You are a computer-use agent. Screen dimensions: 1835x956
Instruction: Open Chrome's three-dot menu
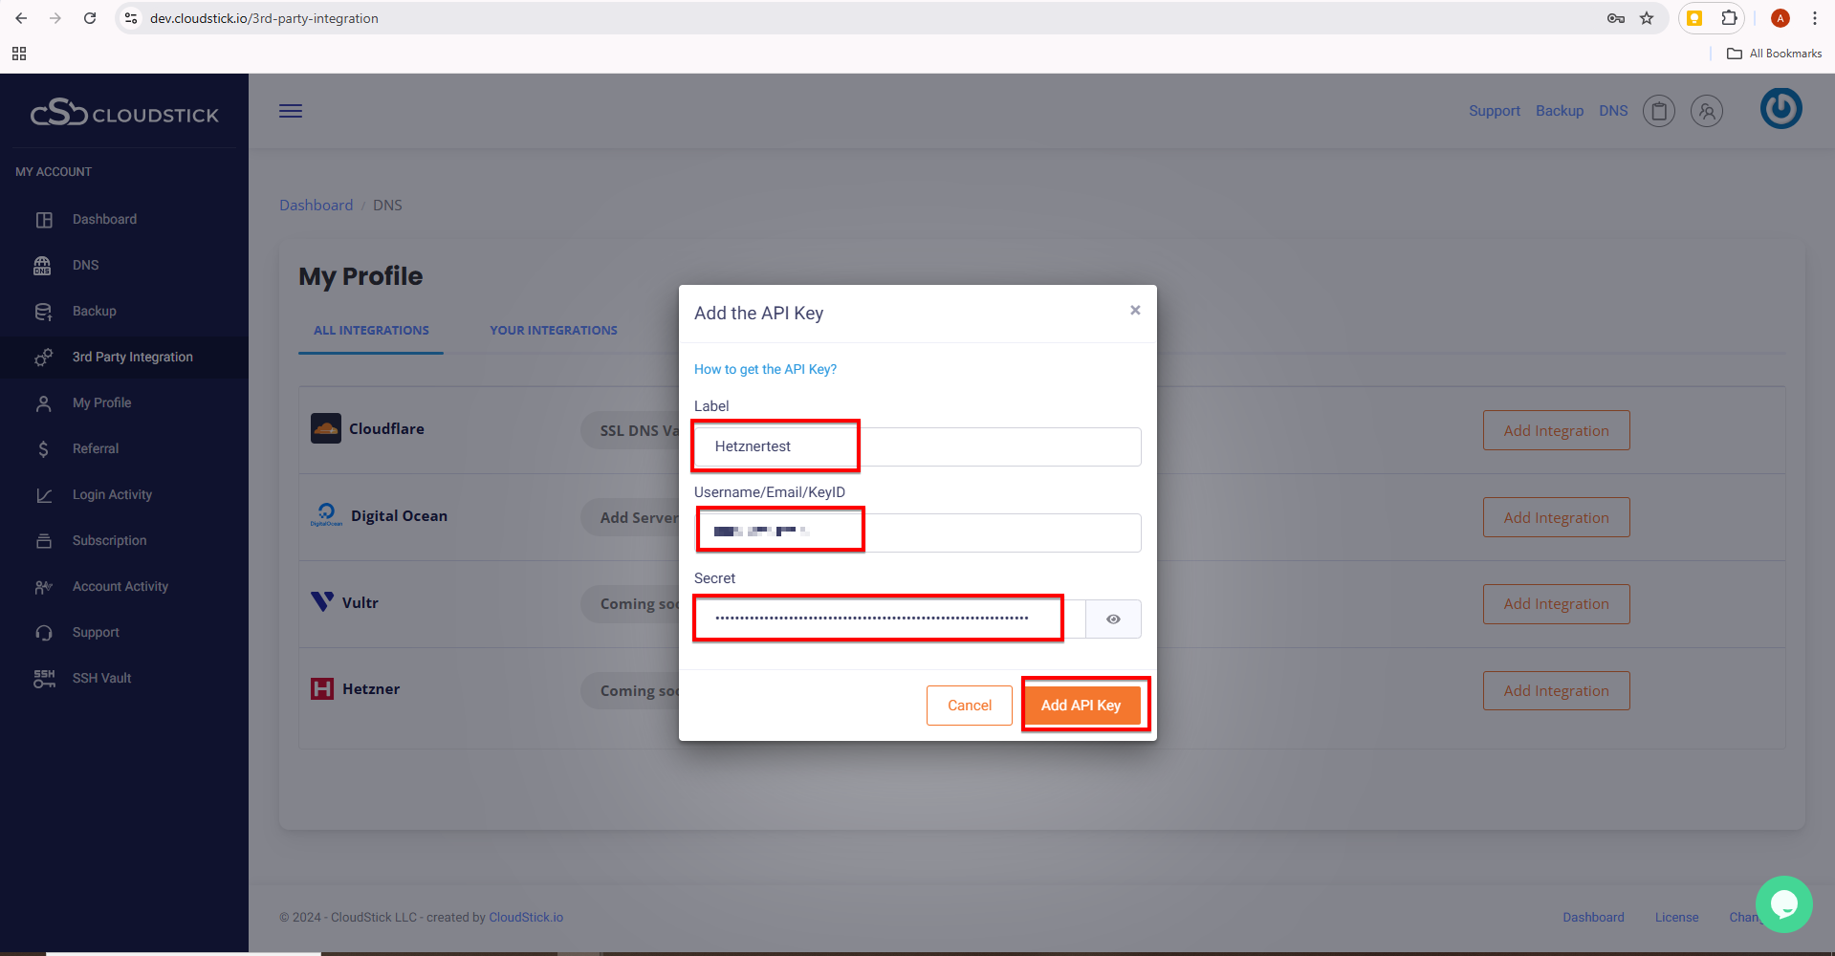tap(1814, 18)
